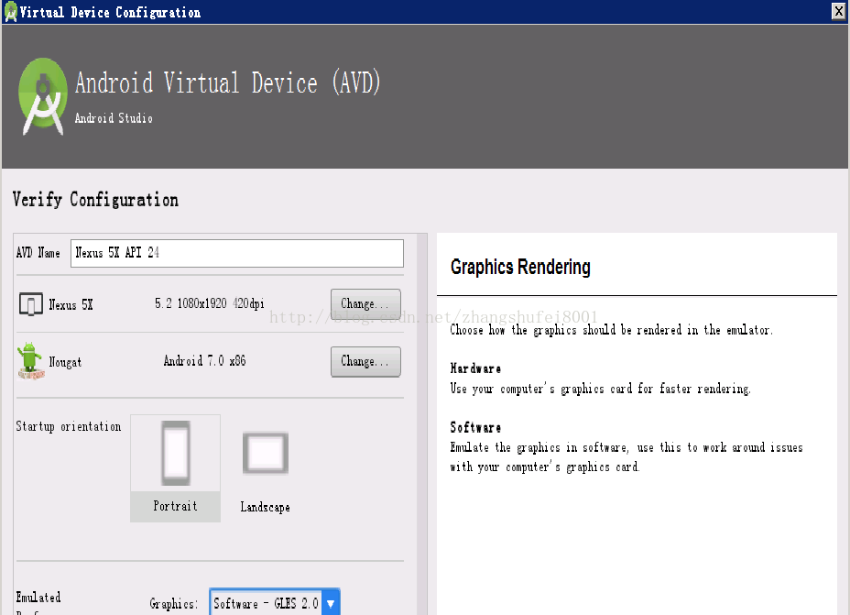Viewport: 850px width, 615px height.
Task: Click the 'Nexus 5X' device name text
Action: (71, 305)
